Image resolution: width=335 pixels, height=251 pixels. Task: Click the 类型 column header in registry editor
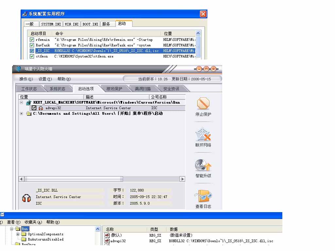click(157, 229)
